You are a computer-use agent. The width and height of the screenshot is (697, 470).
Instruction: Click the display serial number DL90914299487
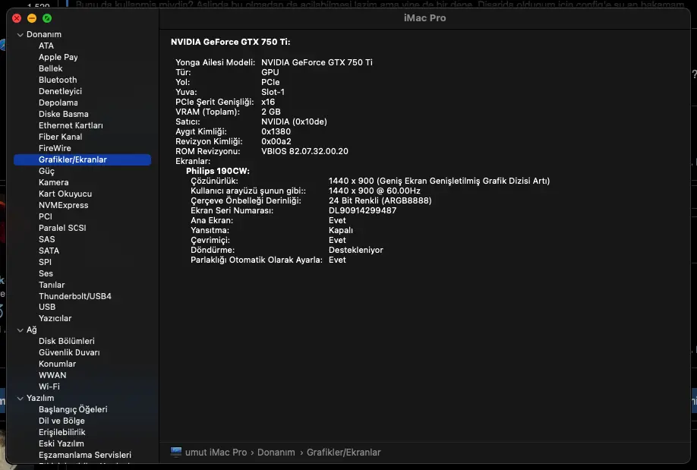point(362,211)
